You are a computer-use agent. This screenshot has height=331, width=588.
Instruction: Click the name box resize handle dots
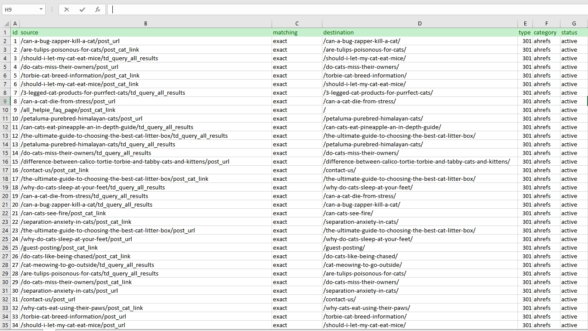click(52, 9)
